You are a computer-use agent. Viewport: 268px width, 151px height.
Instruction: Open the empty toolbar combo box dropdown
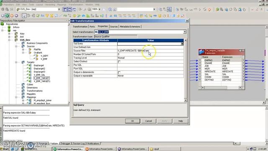[x=154, y=9]
